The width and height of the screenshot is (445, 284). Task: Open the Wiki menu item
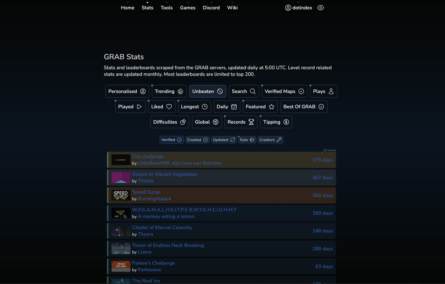pos(232,8)
